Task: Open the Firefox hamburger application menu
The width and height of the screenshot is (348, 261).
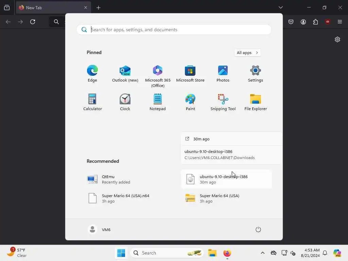Action: pyautogui.click(x=340, y=22)
